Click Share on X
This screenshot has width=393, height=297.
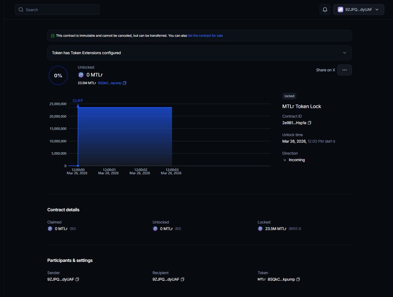(325, 70)
